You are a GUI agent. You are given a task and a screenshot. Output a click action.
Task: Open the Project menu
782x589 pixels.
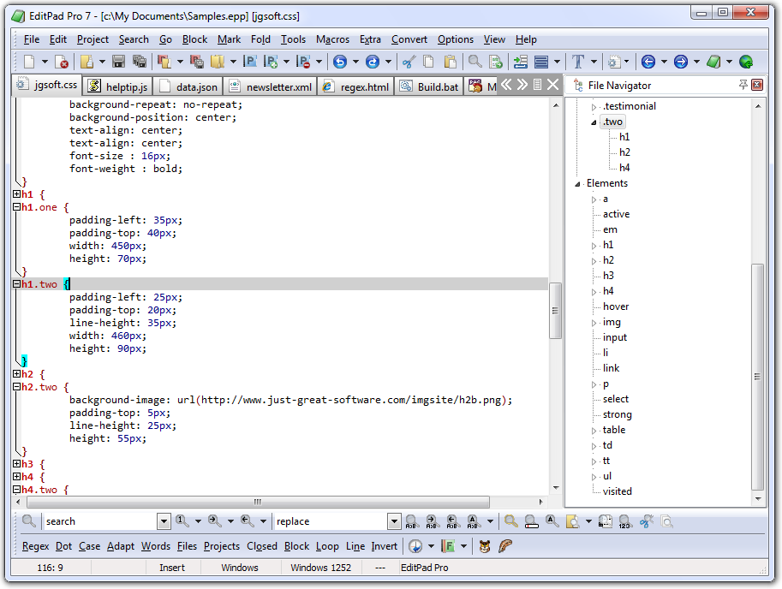(93, 39)
